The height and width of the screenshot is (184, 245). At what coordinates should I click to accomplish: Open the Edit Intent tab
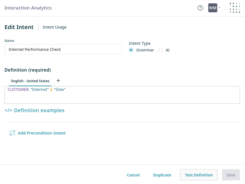19,27
